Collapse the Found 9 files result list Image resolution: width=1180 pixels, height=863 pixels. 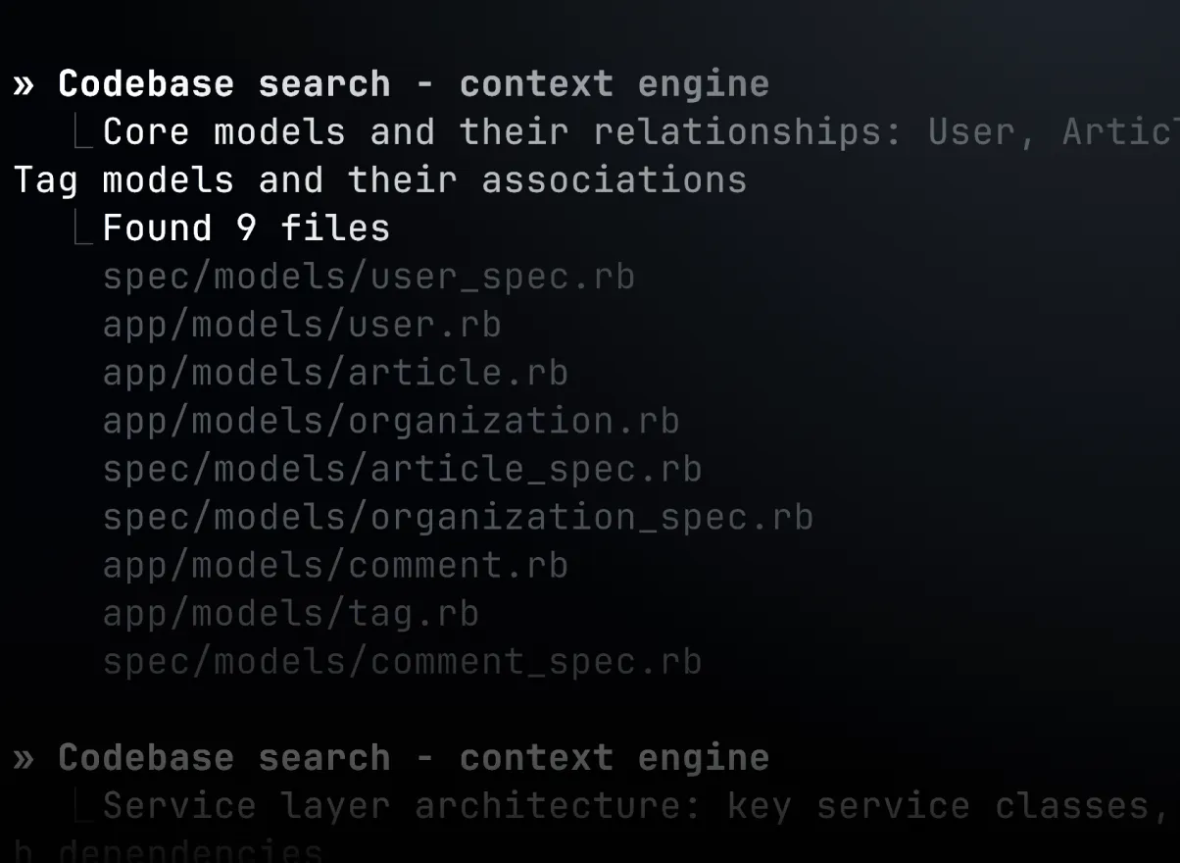point(246,229)
